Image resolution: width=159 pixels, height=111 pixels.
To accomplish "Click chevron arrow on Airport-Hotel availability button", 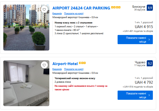I will (x=149, y=95).
